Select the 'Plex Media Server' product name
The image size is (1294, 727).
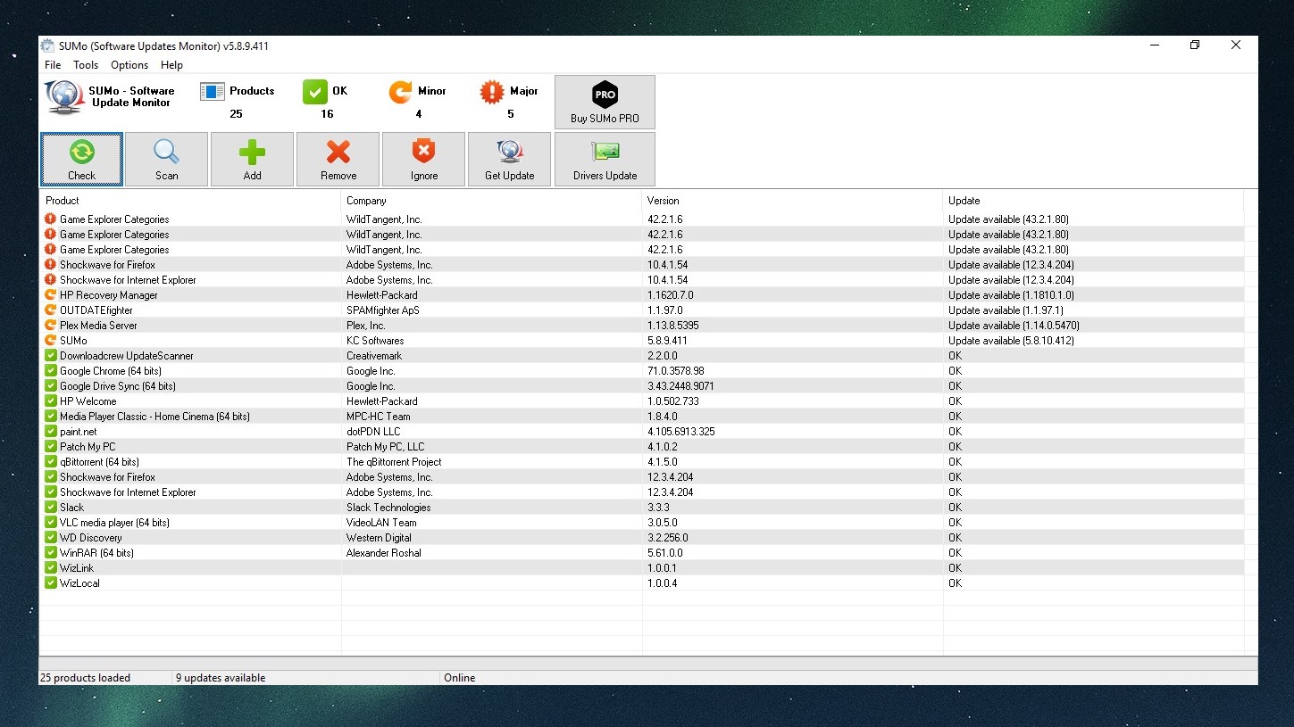tap(98, 326)
